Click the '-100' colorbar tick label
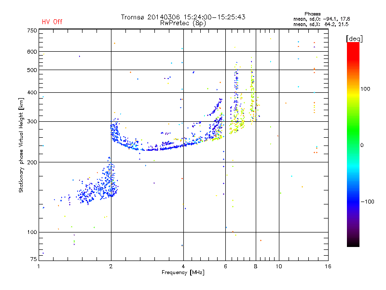 click(368, 202)
